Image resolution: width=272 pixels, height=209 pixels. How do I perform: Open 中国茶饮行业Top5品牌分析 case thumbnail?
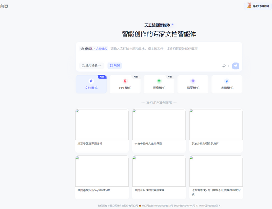[102, 171]
